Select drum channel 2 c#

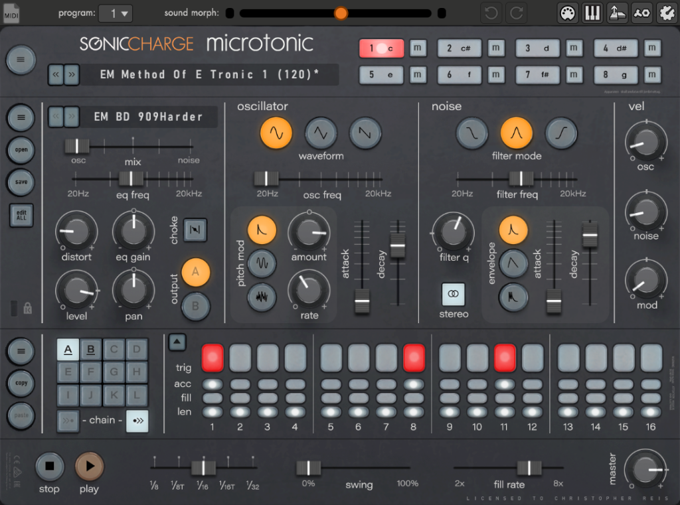460,48
